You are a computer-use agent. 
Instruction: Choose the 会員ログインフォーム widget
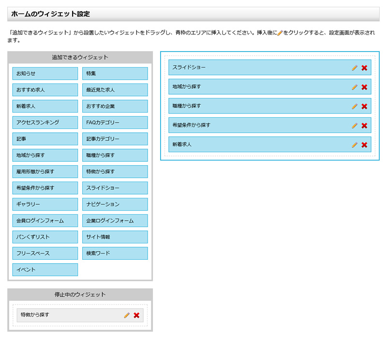[45, 221]
